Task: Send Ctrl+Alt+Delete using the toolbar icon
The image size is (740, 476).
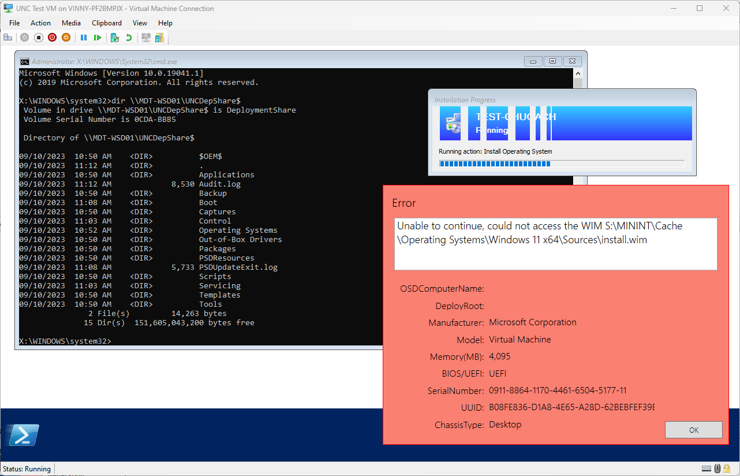Action: [8, 37]
